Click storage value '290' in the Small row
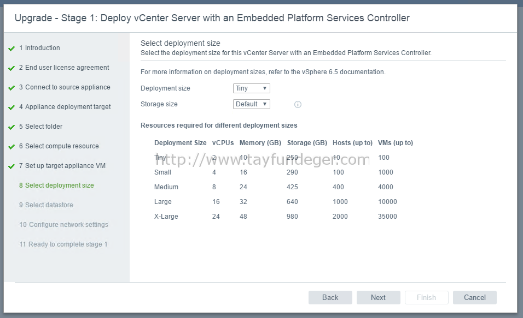Image resolution: width=523 pixels, height=318 pixels. (x=292, y=172)
